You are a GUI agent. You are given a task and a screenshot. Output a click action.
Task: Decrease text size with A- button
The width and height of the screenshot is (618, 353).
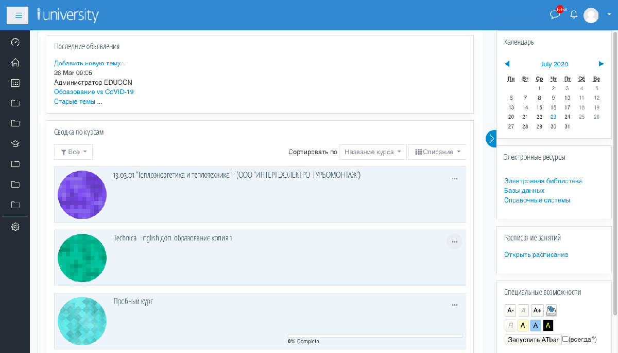point(510,310)
